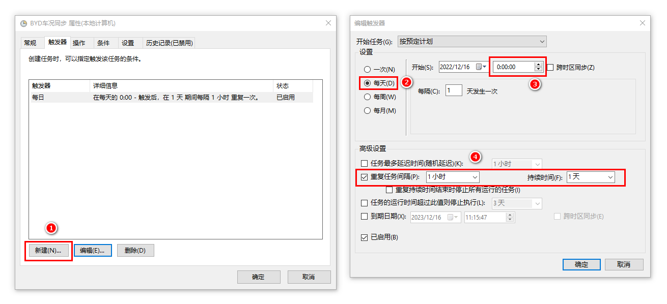The image size is (667, 304).
Task: Click the up arrow on the start time spinner
Action: (x=538, y=64)
